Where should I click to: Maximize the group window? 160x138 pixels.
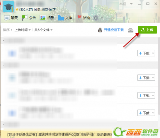(148, 4)
